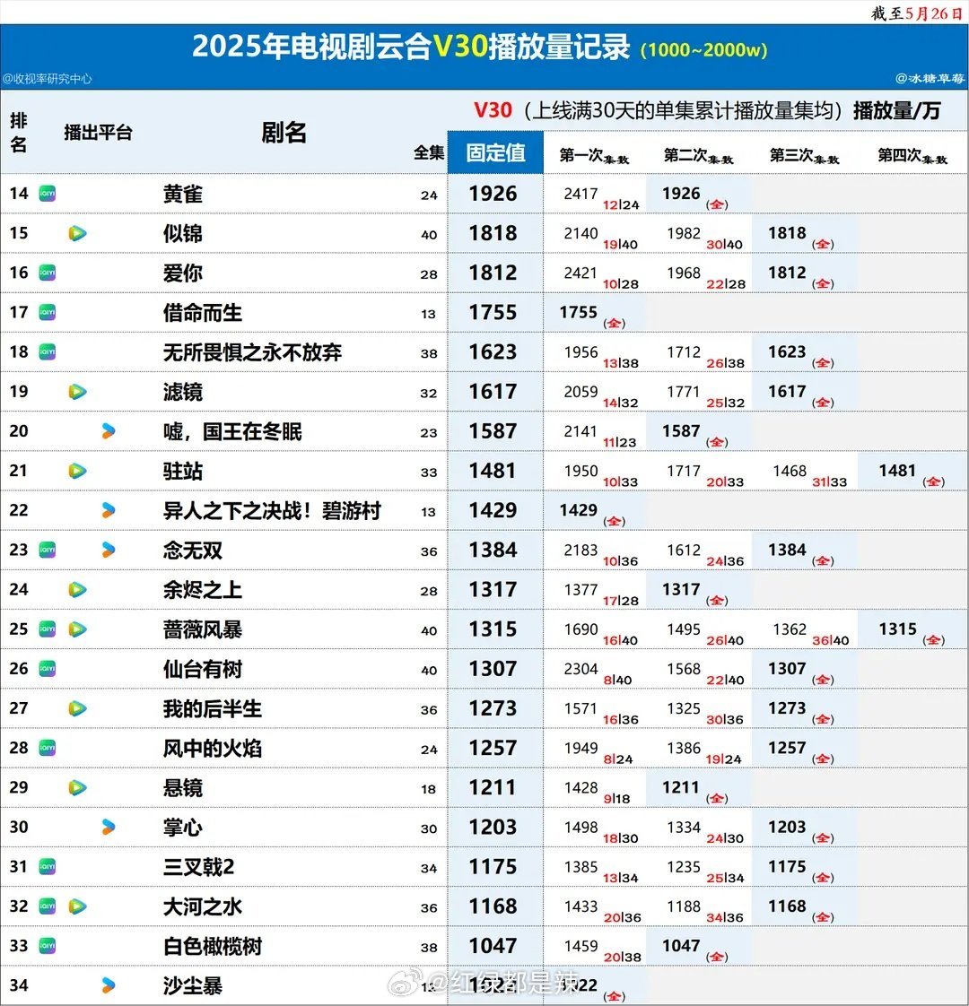
Task: Tap the iQiyi icon beside 白色橄榄树
Action: pyautogui.click(x=47, y=946)
